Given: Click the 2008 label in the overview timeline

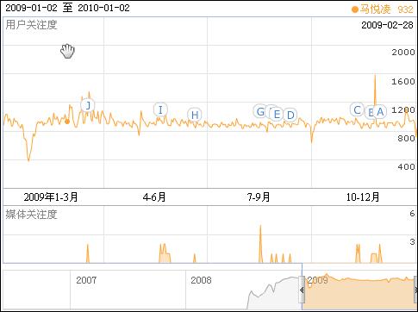Looking at the screenshot, I should coord(201,280).
